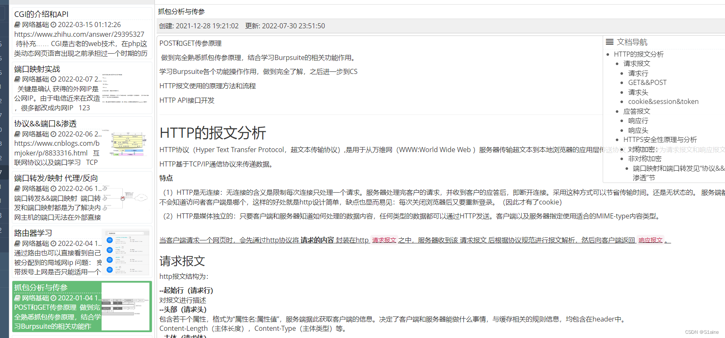
Task: Click notebook icon on 抓包分析与传参 note
Action: tap(17, 298)
